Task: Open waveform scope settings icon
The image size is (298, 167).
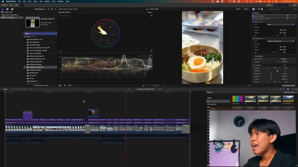Action: 151,51
